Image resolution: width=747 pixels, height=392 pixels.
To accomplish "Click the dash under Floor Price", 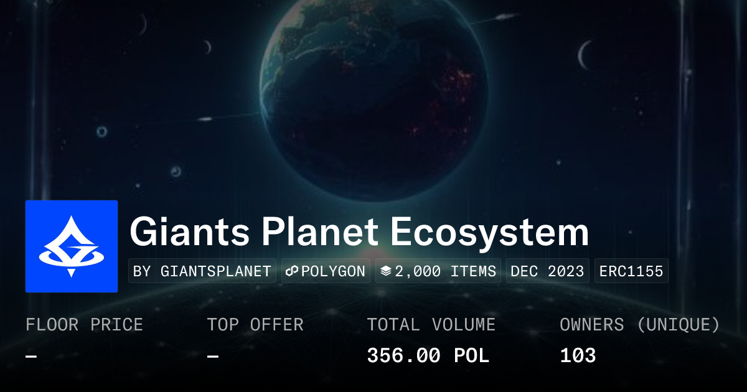I will coord(31,357).
